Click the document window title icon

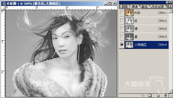4,4
